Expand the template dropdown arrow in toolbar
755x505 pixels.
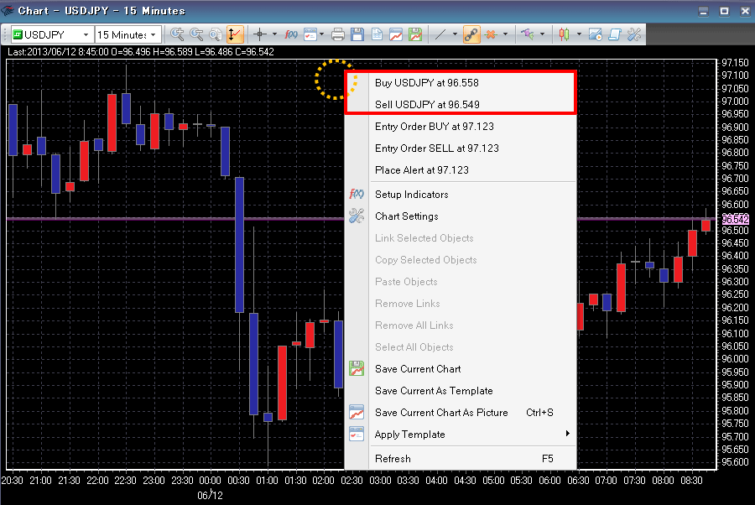tap(321, 34)
